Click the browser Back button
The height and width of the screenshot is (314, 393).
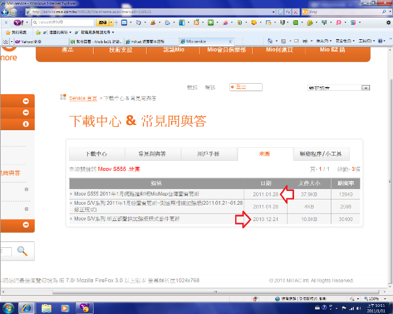[5, 12]
